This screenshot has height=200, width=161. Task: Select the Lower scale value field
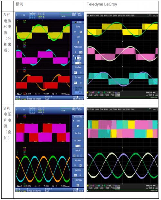78,63
